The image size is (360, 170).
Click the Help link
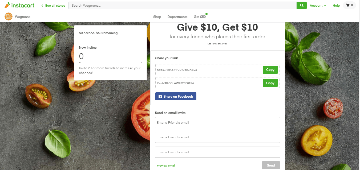click(336, 6)
